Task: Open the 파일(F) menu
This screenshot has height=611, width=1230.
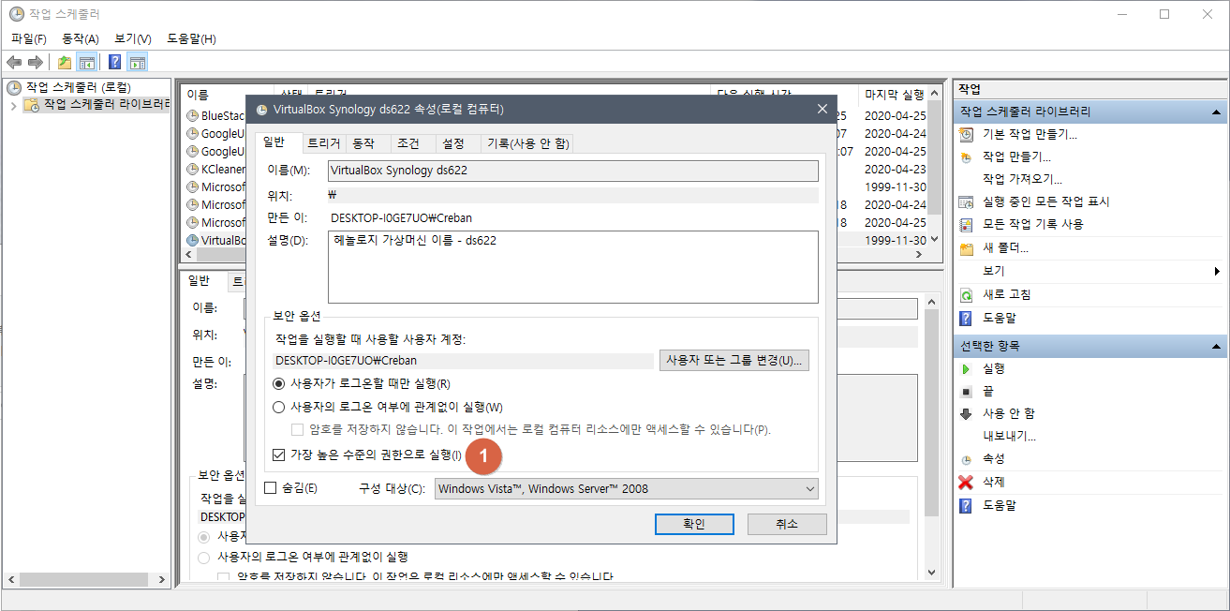Action: point(29,38)
